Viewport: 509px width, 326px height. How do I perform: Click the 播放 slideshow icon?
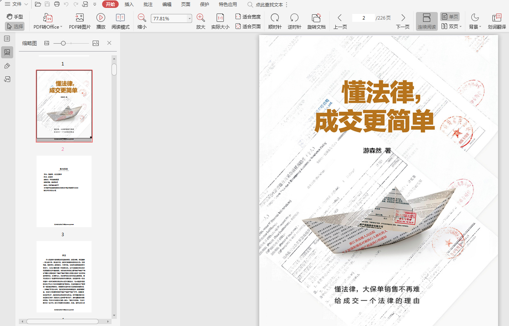pos(101,18)
